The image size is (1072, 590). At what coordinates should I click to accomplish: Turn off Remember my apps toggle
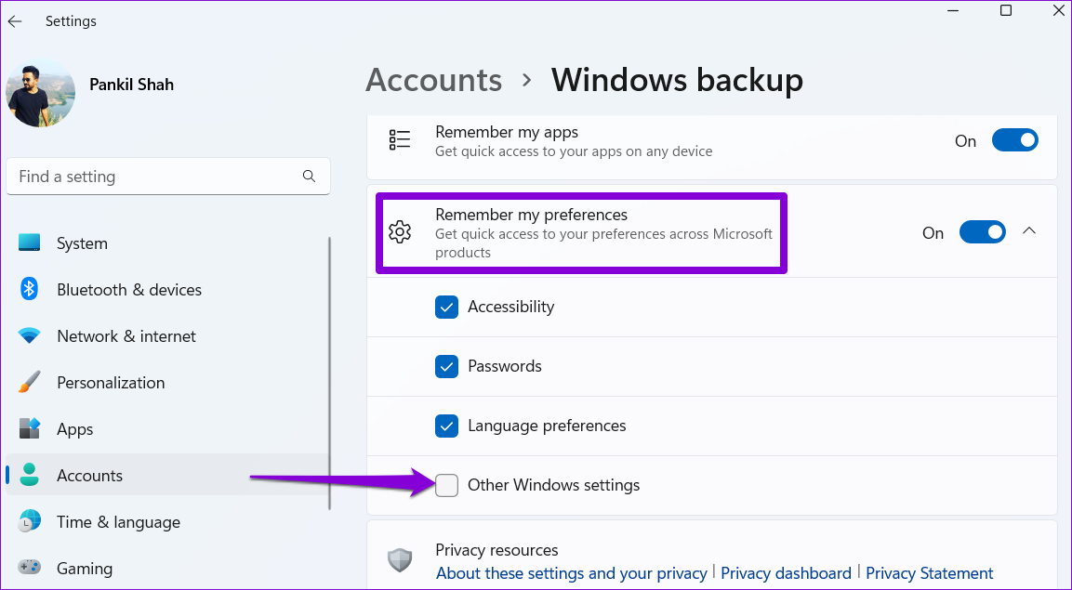coord(1014,140)
